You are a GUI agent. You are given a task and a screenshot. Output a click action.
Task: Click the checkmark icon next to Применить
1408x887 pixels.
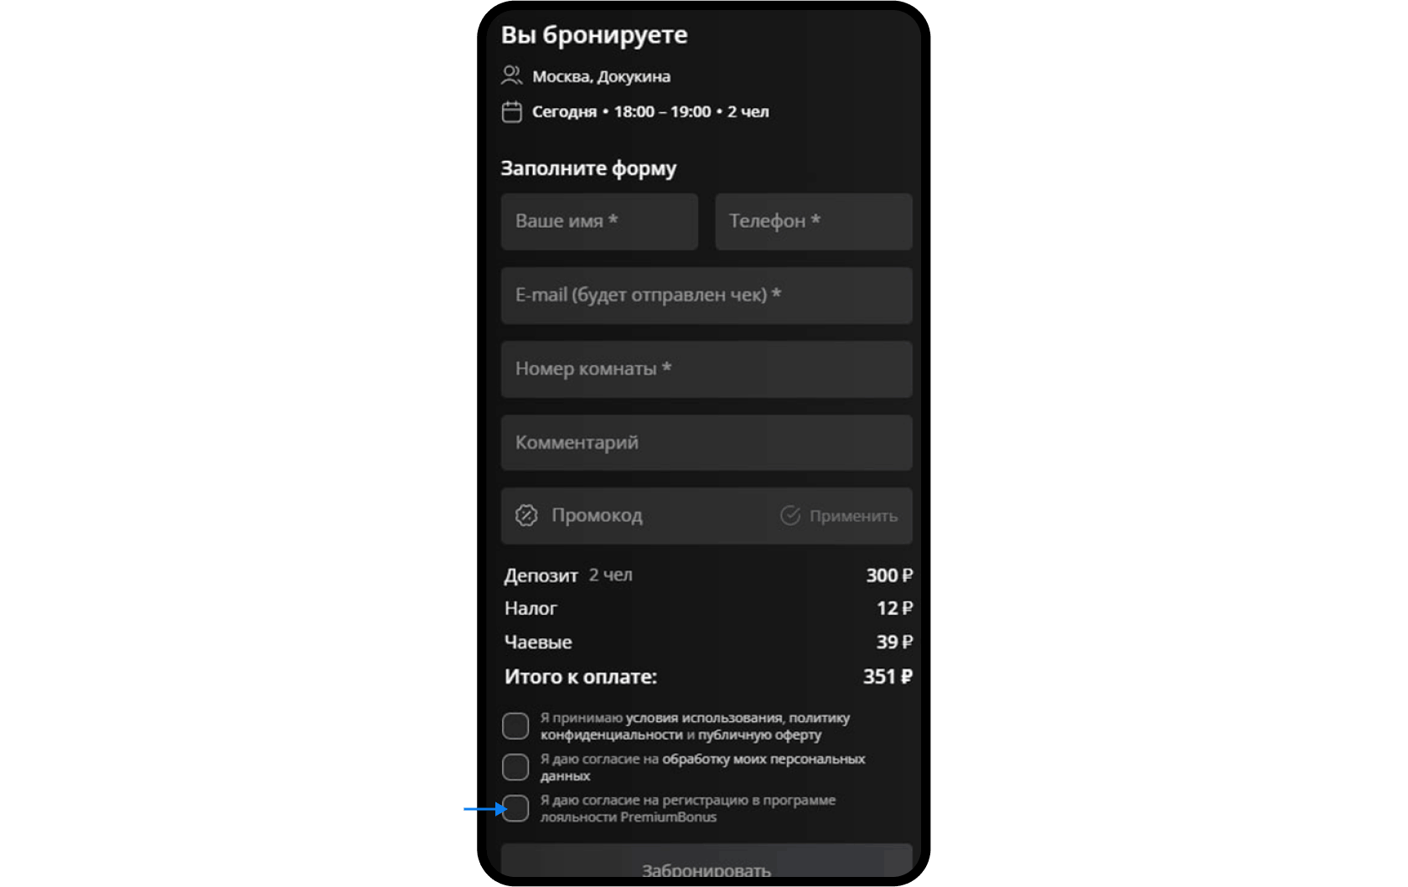coord(789,516)
